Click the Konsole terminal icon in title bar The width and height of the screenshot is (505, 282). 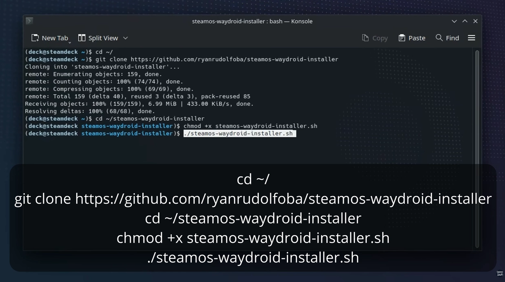(29, 21)
